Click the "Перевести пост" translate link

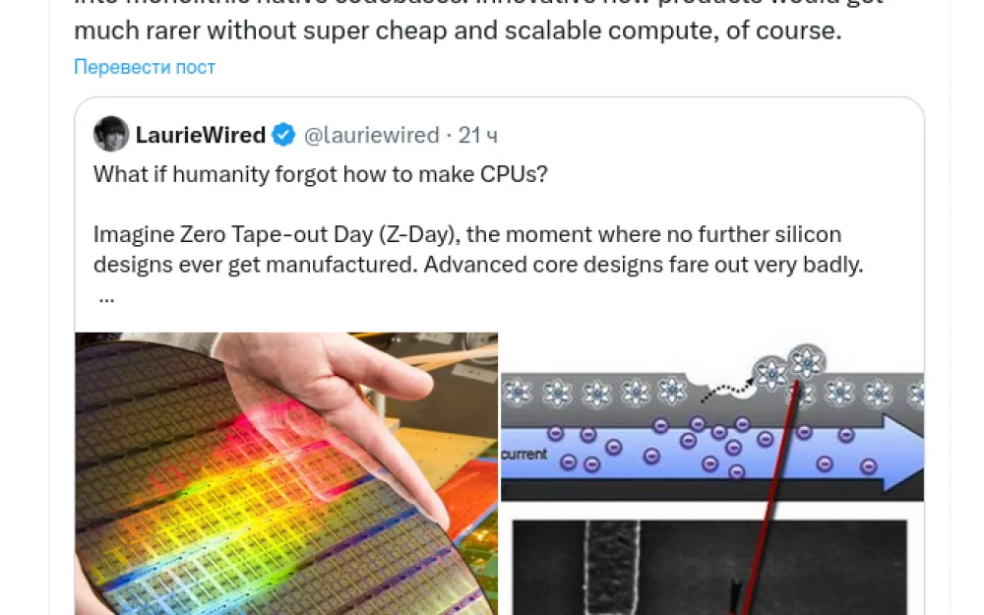[145, 67]
